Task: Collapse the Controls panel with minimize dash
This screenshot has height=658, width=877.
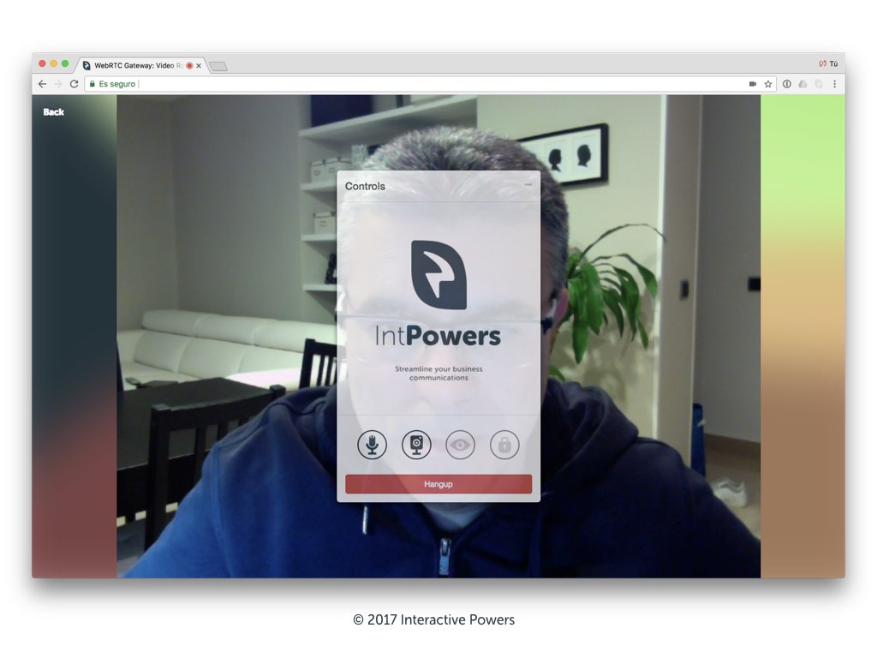Action: pyautogui.click(x=528, y=185)
